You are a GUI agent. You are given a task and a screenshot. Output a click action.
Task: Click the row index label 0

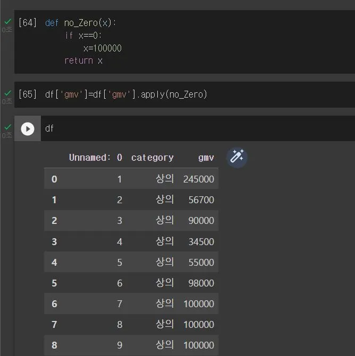[54, 179]
